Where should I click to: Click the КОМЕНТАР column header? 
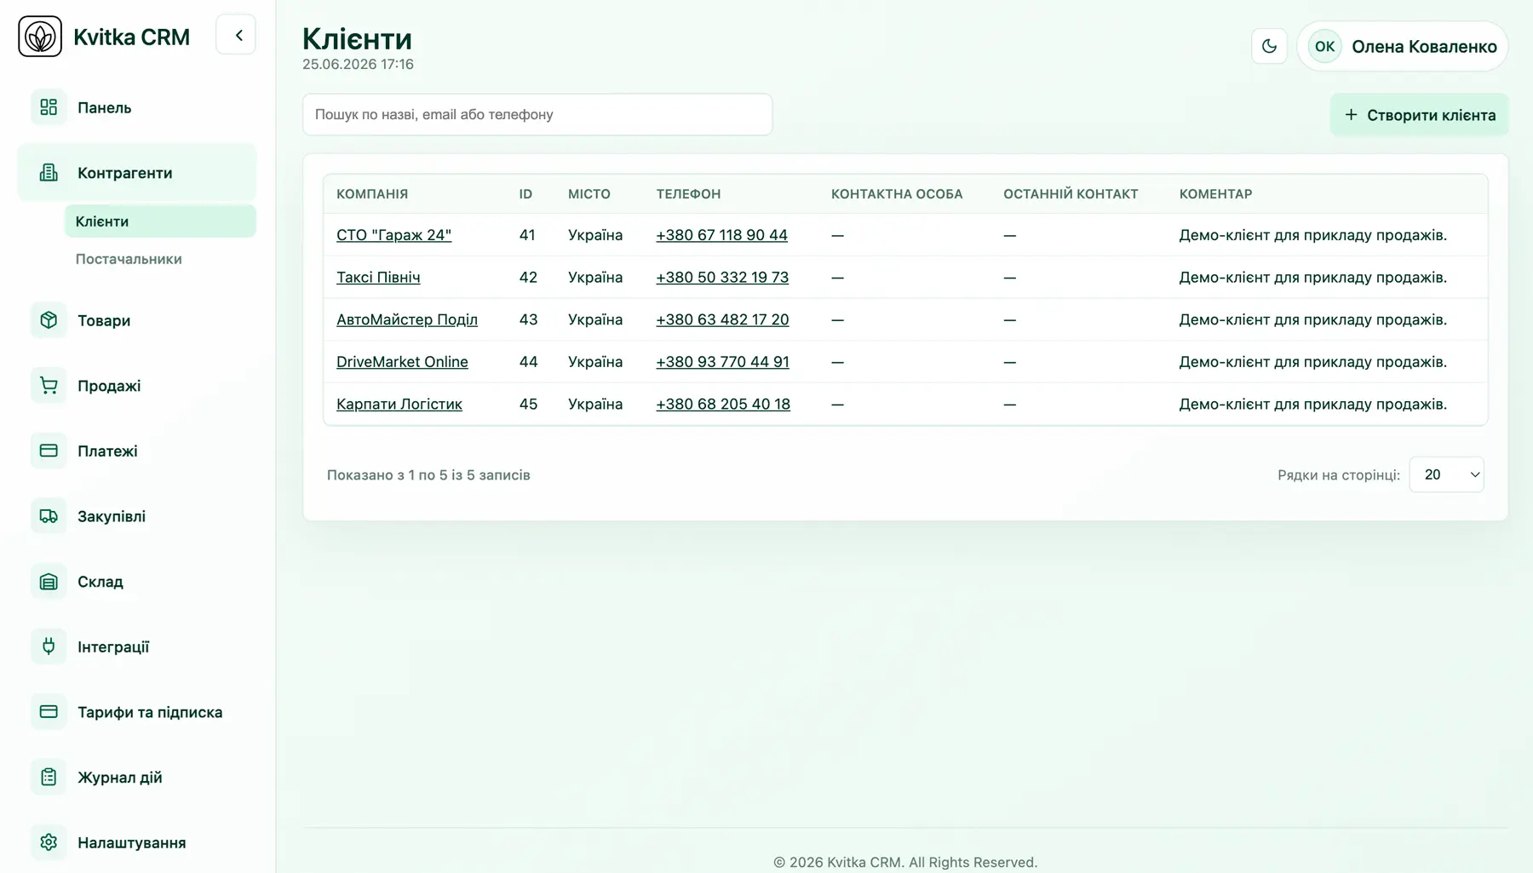click(x=1215, y=194)
